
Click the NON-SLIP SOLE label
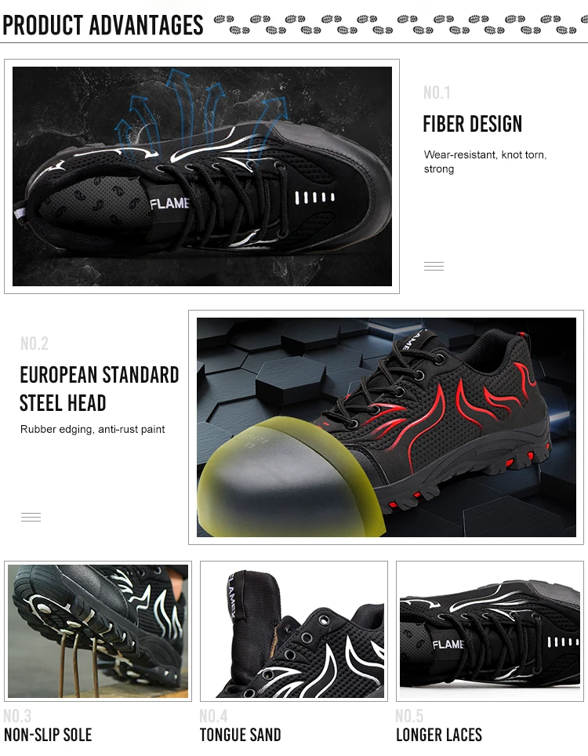(48, 735)
